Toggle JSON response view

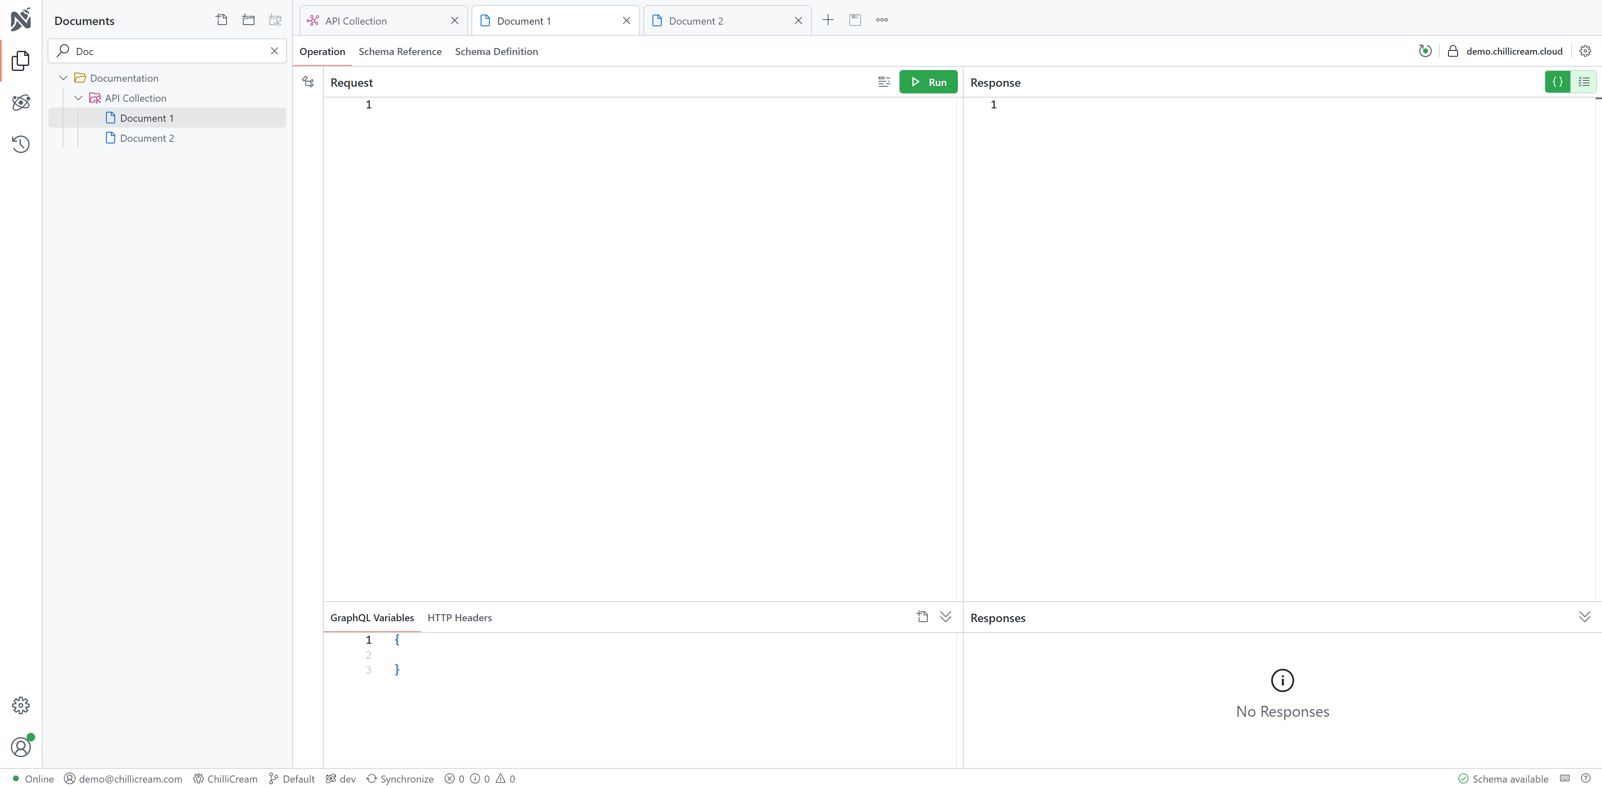coord(1557,82)
